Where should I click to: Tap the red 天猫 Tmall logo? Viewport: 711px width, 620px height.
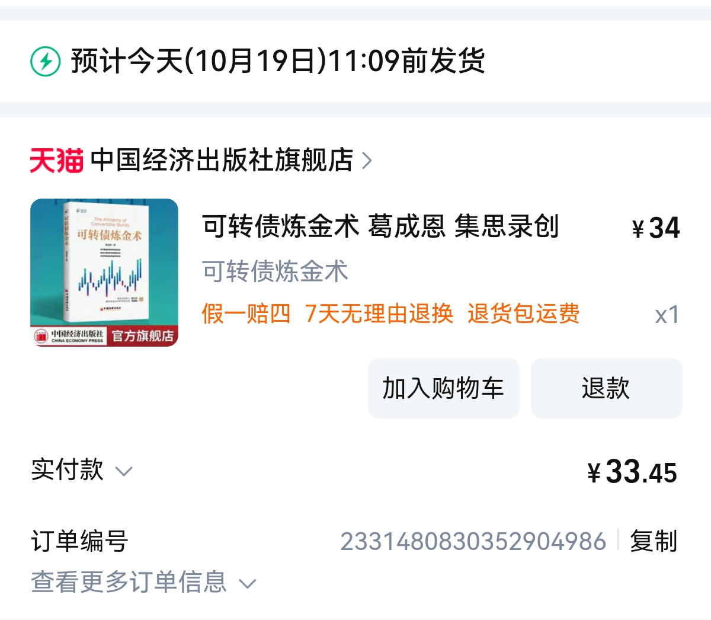57,161
